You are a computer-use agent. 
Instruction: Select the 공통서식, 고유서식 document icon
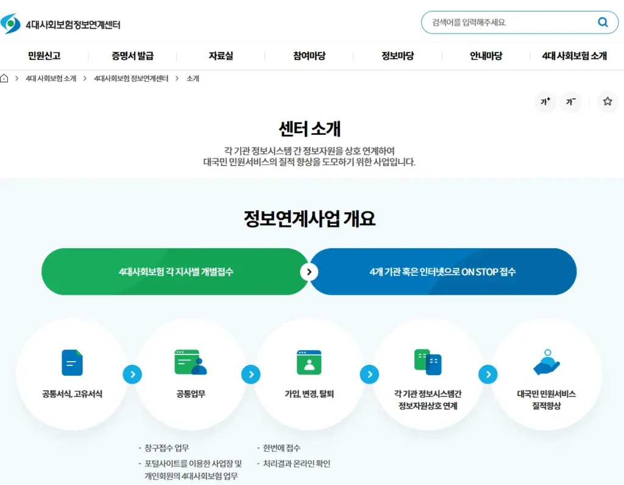(71, 362)
